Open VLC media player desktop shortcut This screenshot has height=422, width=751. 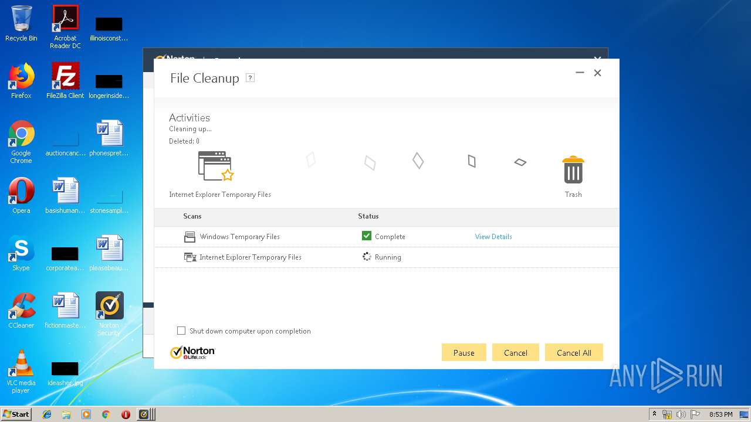21,372
